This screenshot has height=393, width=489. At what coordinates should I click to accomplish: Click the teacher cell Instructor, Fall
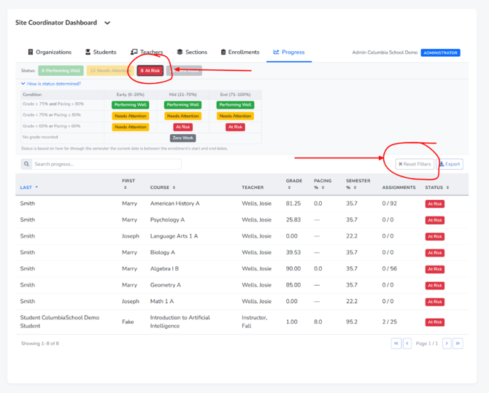pyautogui.click(x=254, y=322)
